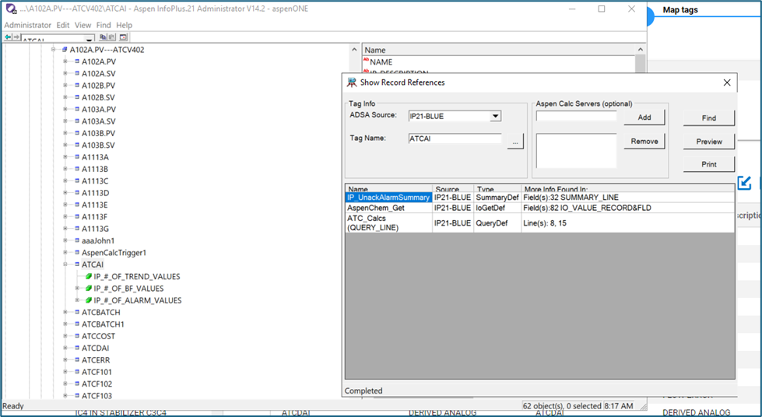The height and width of the screenshot is (417, 762).
Task: Click the Tag Name input field
Action: click(455, 138)
